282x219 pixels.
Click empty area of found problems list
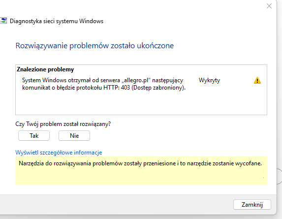pos(141,103)
